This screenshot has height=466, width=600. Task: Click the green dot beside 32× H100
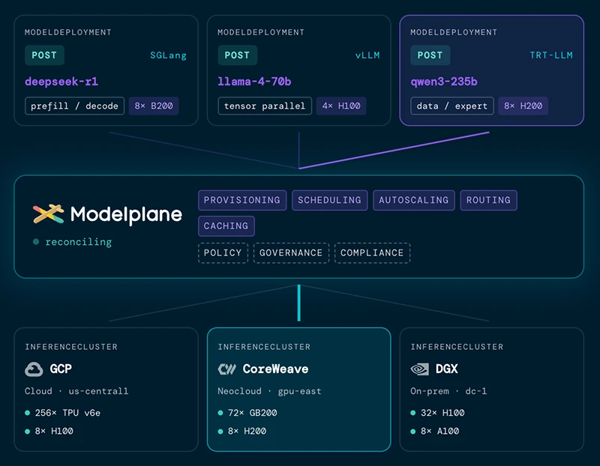(413, 413)
